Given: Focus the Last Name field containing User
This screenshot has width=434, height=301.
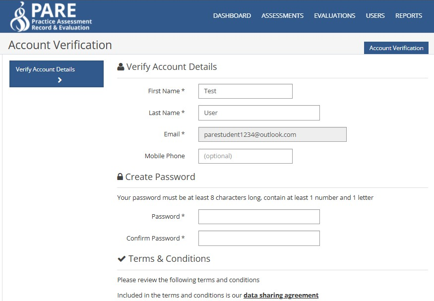Looking at the screenshot, I should 259,113.
